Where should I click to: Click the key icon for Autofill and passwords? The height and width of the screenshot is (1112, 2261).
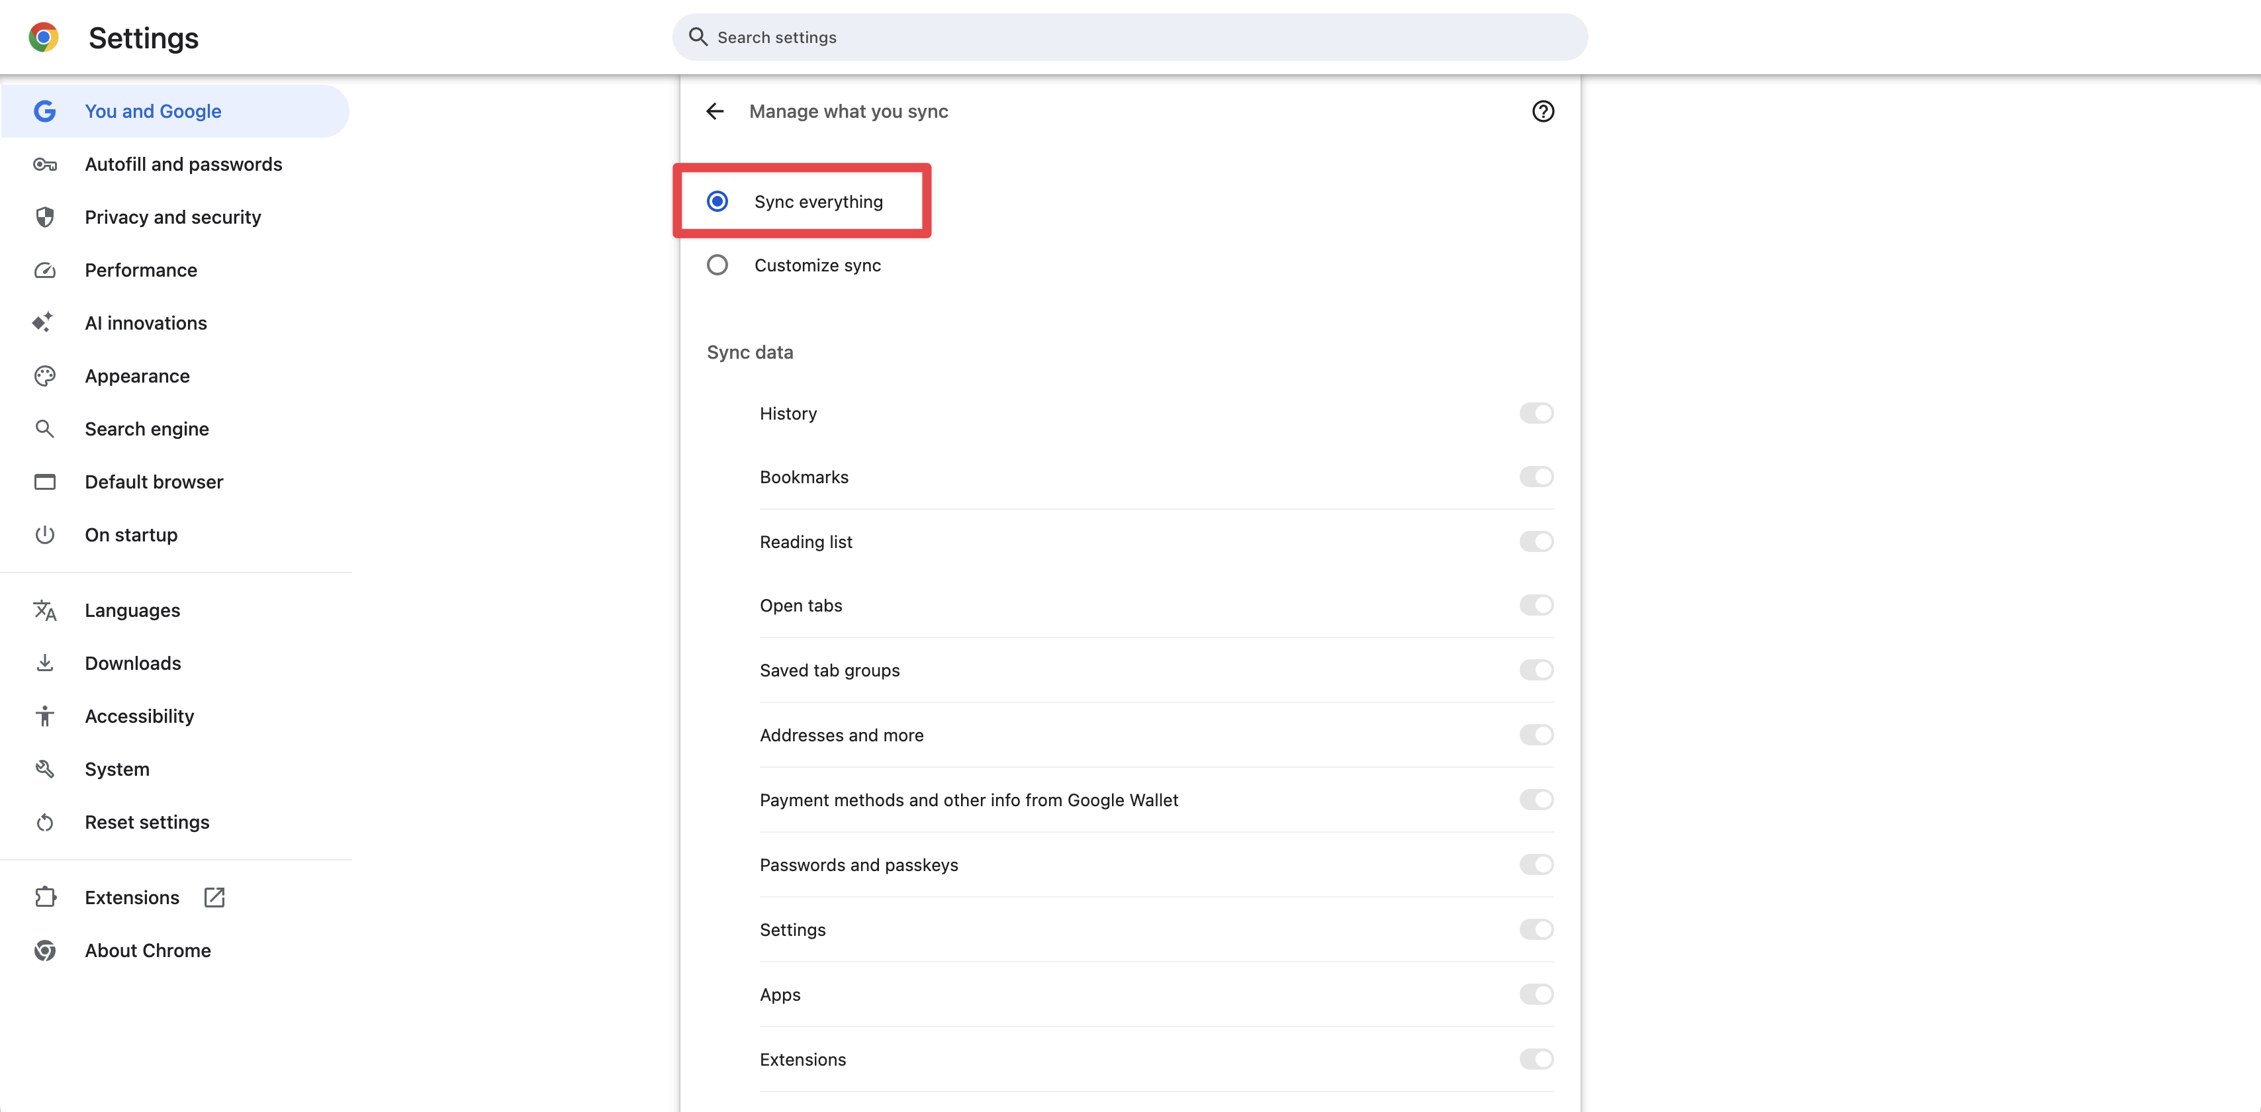coord(45,165)
